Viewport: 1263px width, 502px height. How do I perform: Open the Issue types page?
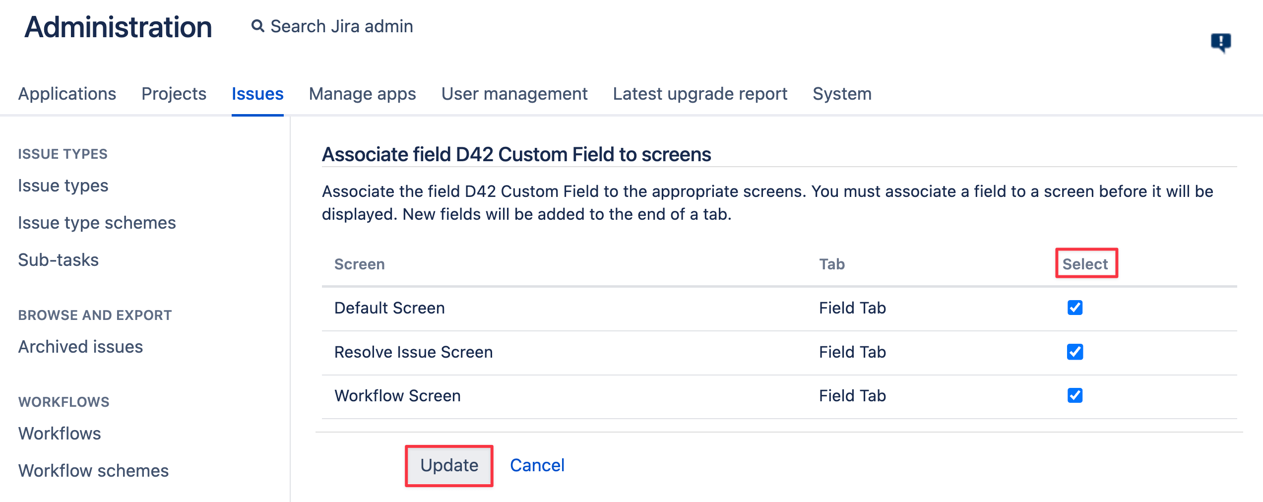(63, 186)
